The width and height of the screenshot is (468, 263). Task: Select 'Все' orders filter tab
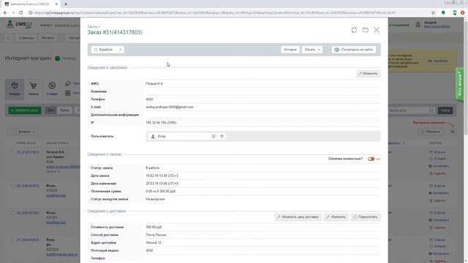(x=50, y=110)
